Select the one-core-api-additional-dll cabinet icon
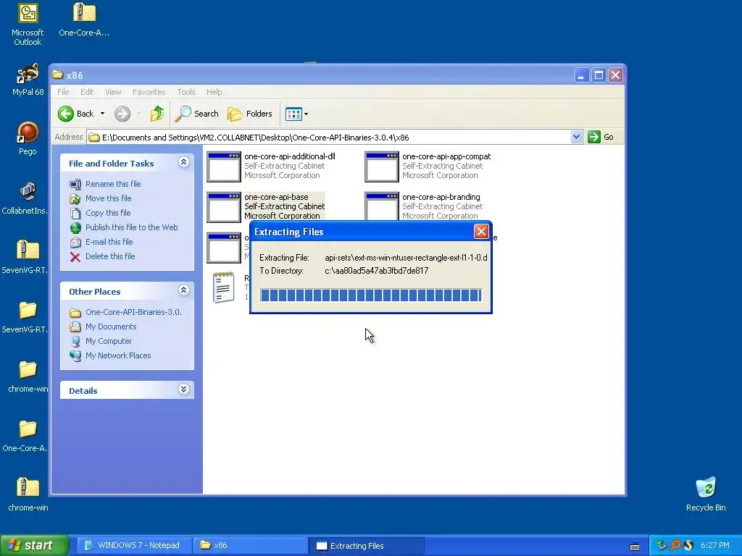Image resolution: width=742 pixels, height=556 pixels. (x=224, y=167)
